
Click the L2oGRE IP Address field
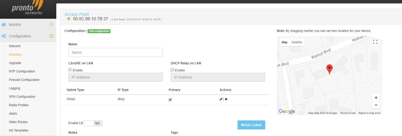pos(115,77)
